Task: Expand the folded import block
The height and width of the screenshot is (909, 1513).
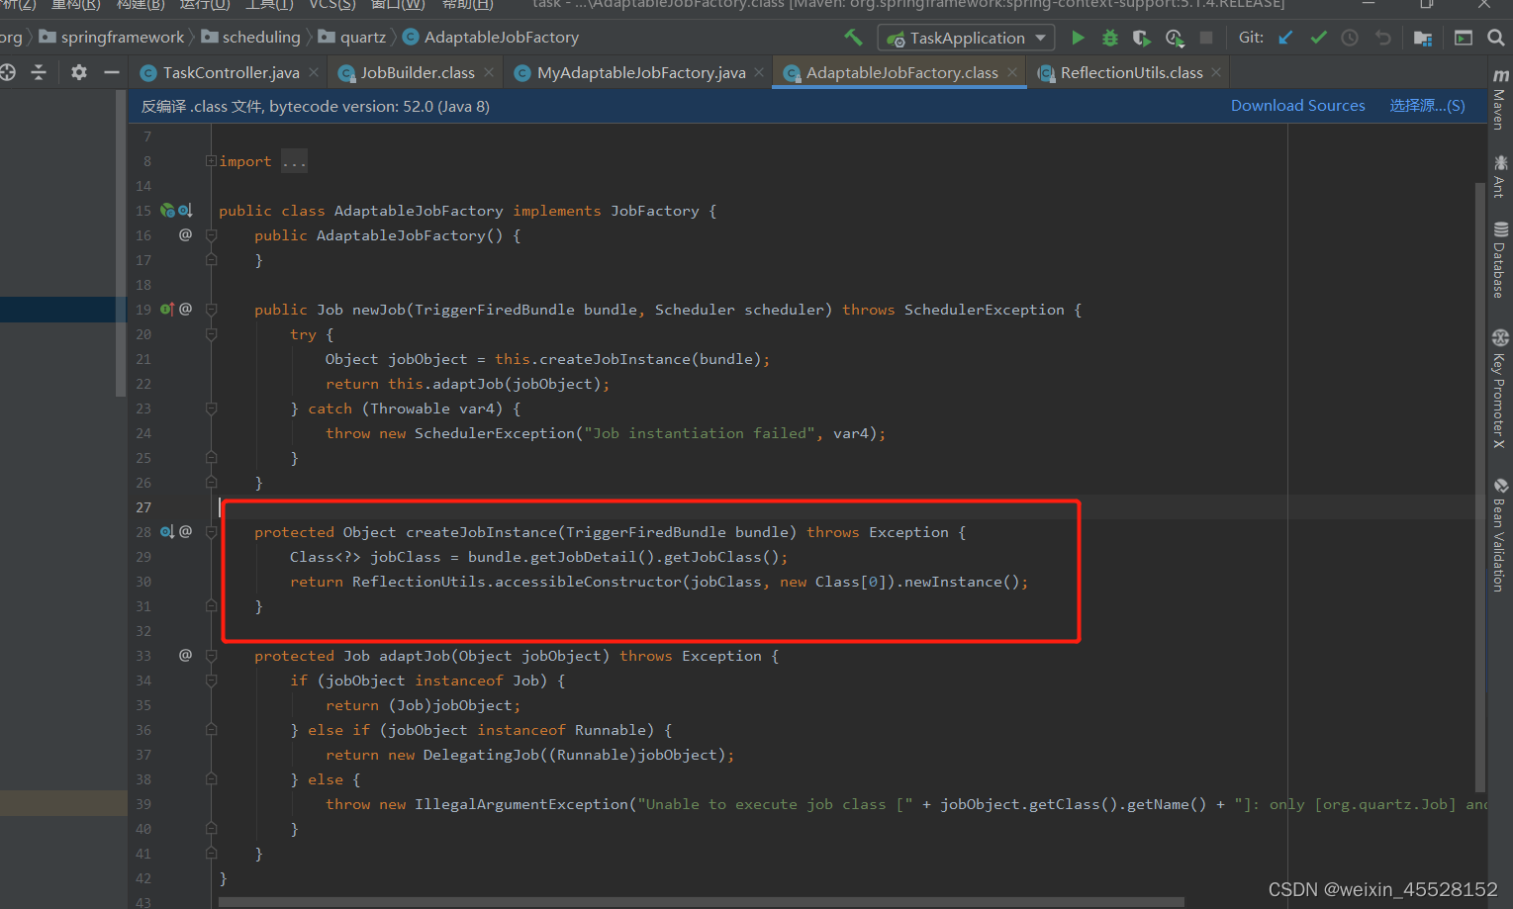Action: pyautogui.click(x=211, y=160)
